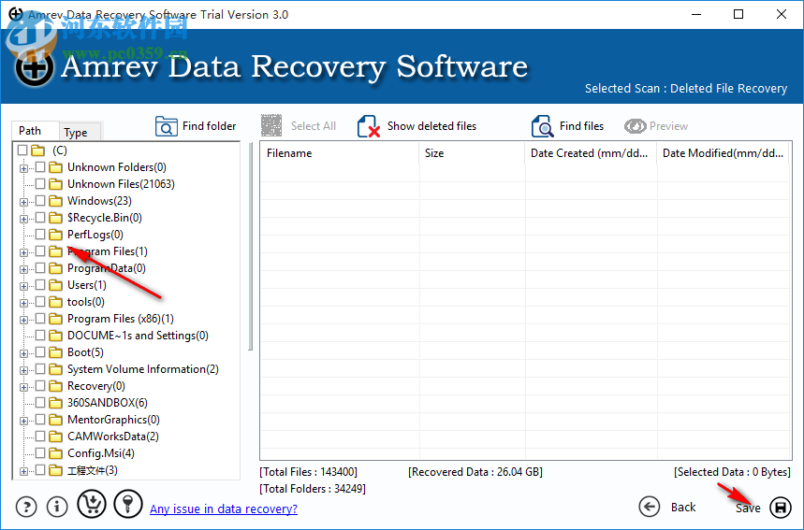The height and width of the screenshot is (530, 804).
Task: Click the folder tree vertical scrollbar
Action: pyautogui.click(x=250, y=247)
